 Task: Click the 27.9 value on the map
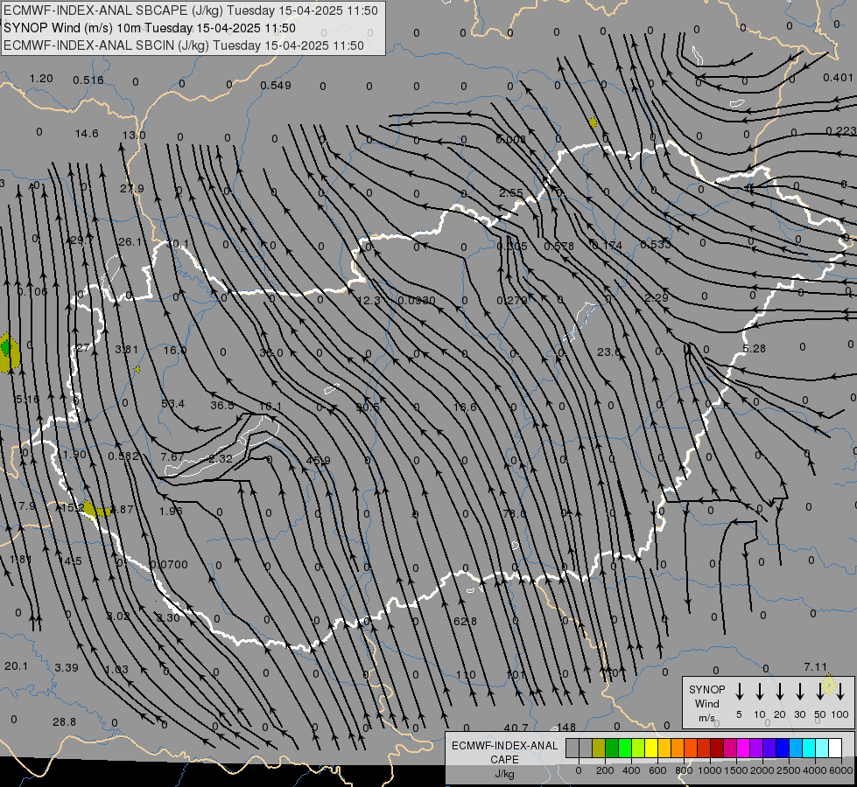pos(131,188)
